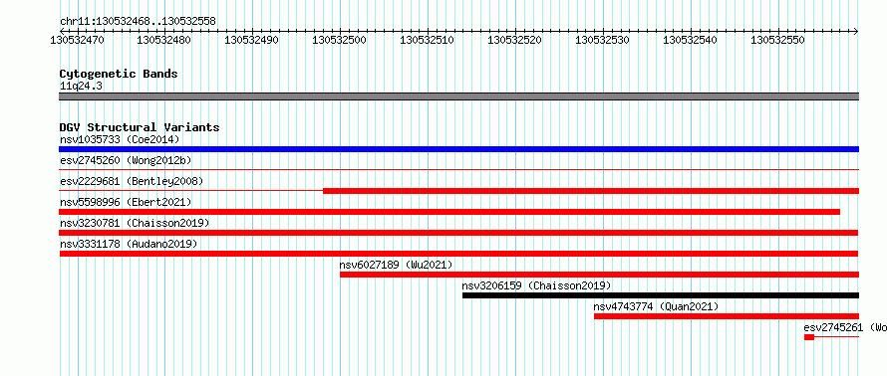This screenshot has width=887, height=376.
Task: Click ruler position 130532530
Action: (x=602, y=41)
